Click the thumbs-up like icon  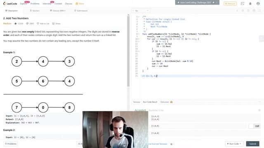pyautogui.click(x=16, y=23)
